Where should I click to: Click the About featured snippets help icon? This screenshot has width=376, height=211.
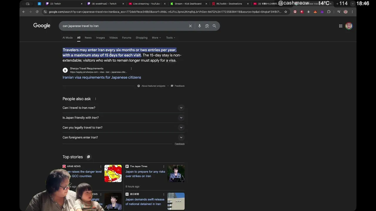(x=139, y=86)
